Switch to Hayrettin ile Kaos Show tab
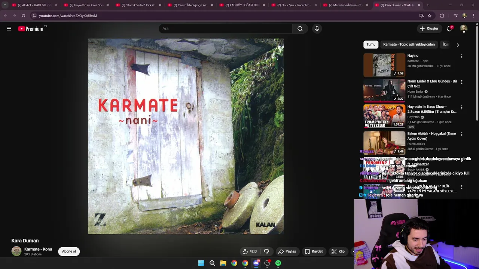This screenshot has height=269, width=479. pos(86,5)
